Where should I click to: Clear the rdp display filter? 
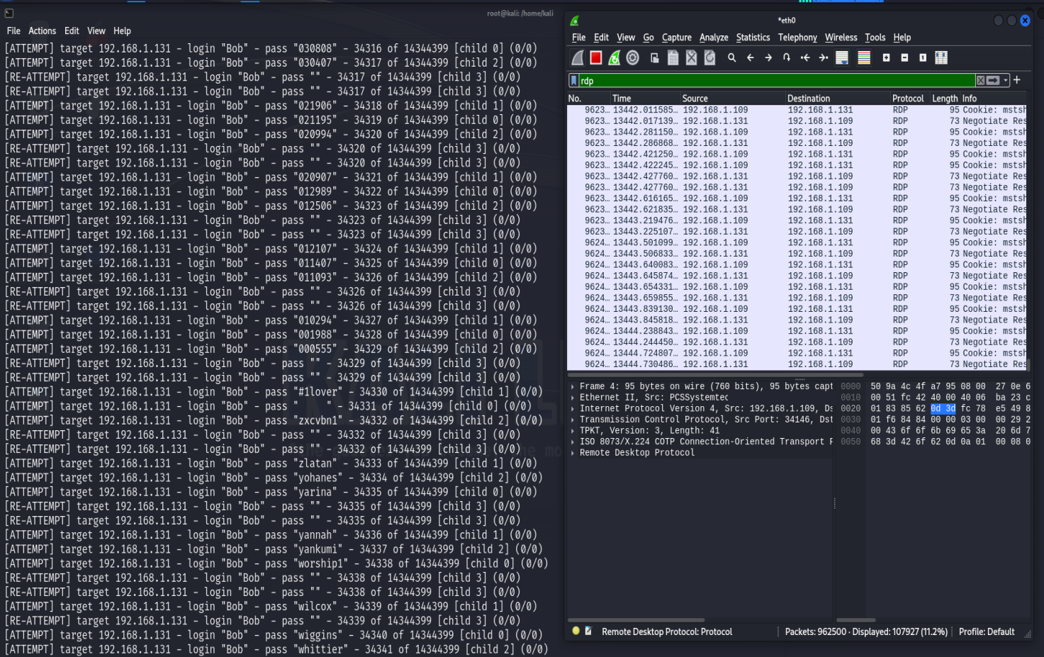click(980, 81)
